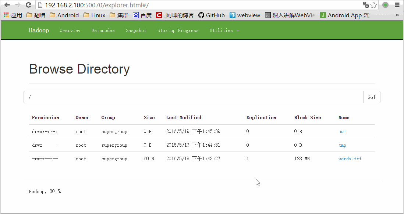This screenshot has width=404, height=214.
Task: Open the tmp directory link
Action: pyautogui.click(x=342, y=145)
